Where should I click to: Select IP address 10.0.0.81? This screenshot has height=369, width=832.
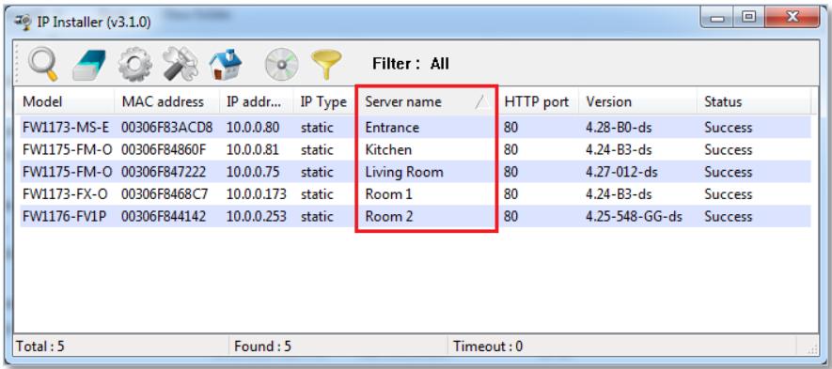pyautogui.click(x=253, y=150)
